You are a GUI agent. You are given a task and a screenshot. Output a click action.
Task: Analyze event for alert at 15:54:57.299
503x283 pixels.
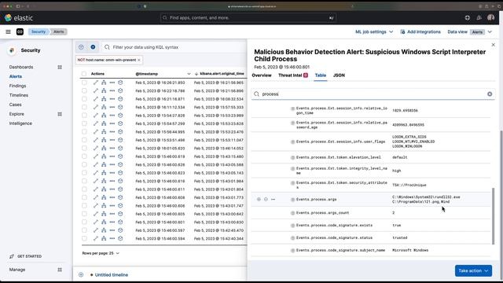[104, 123]
